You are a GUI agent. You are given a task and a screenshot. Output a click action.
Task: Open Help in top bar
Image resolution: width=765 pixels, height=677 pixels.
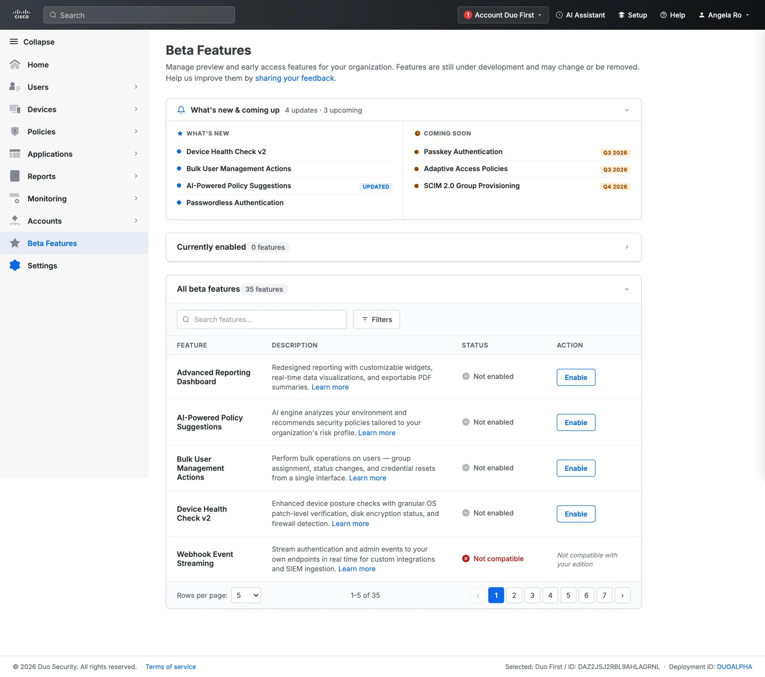(673, 15)
